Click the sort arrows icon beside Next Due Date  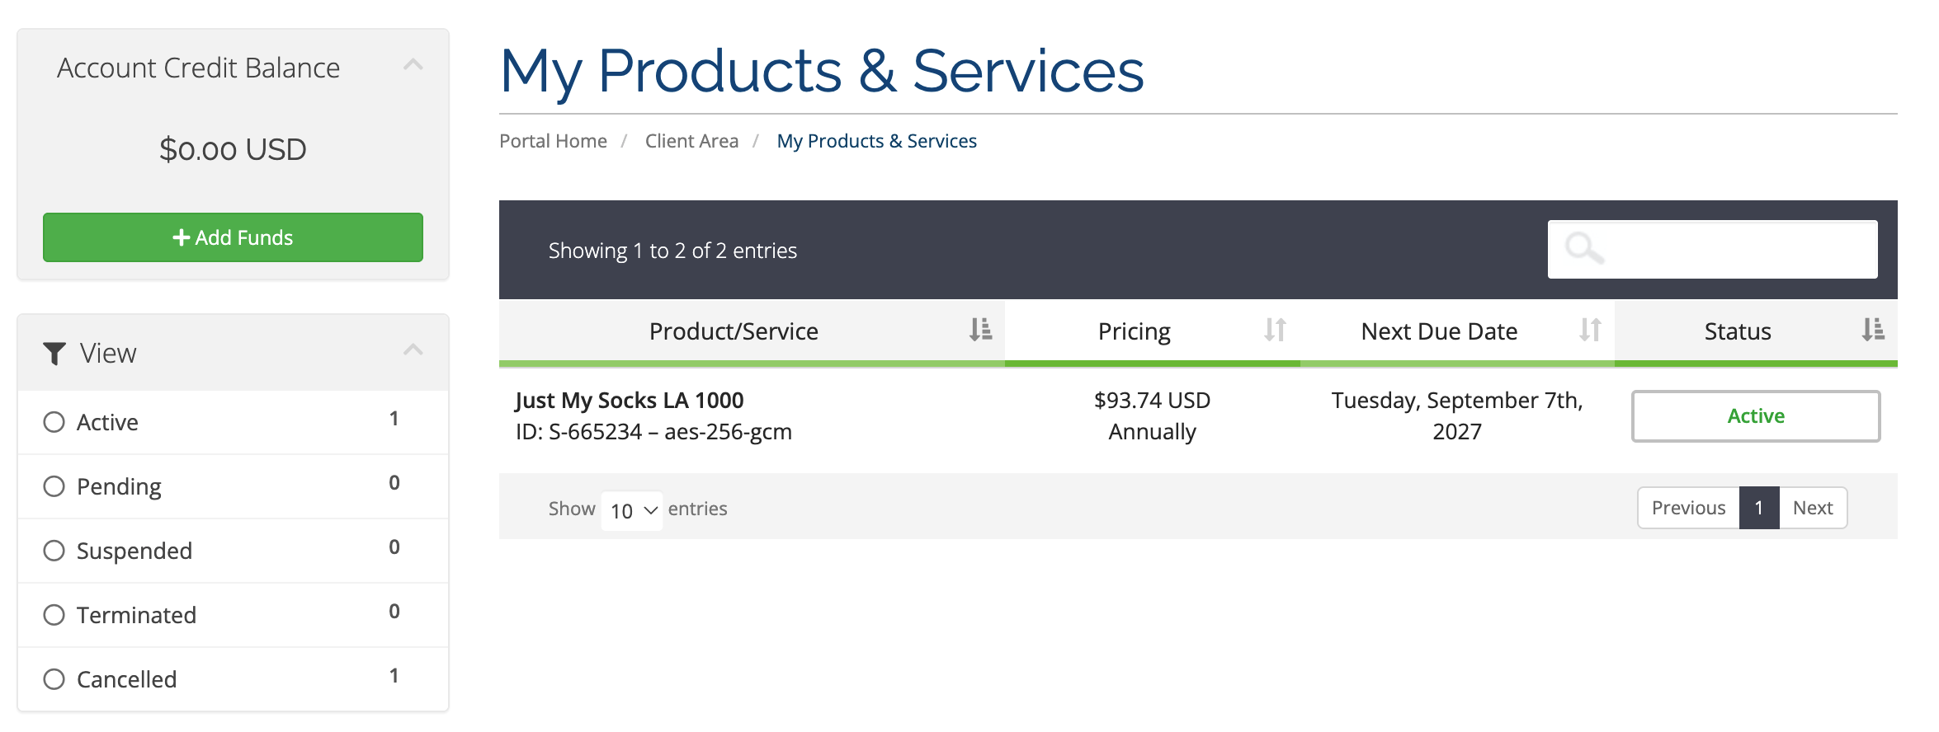click(x=1590, y=330)
